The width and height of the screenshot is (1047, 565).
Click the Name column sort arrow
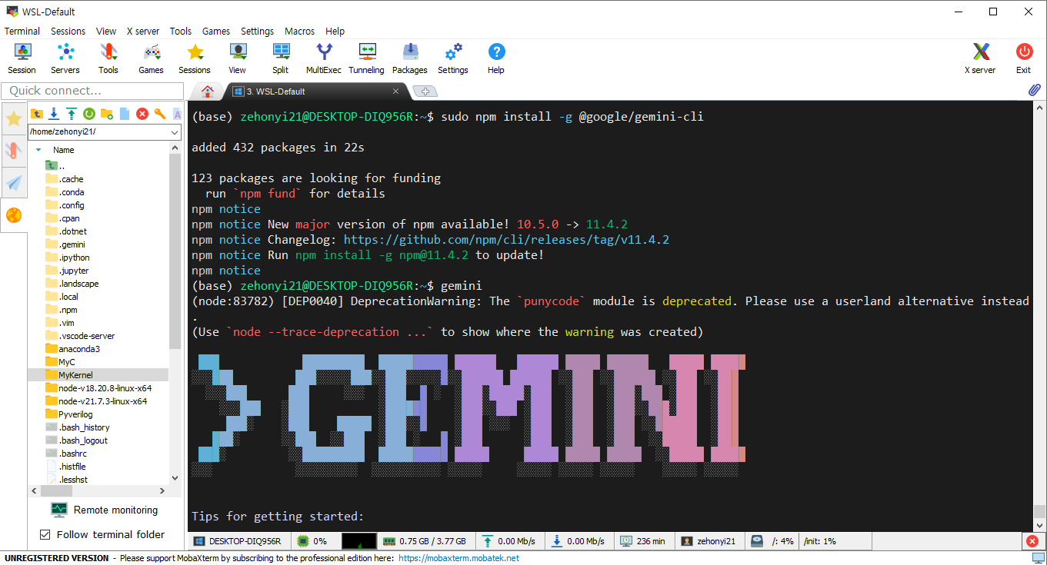[38, 150]
